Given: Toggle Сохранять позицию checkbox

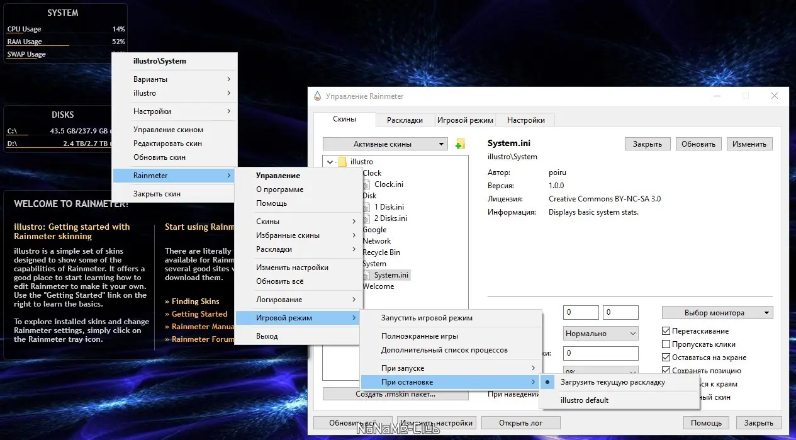Looking at the screenshot, I should (666, 371).
